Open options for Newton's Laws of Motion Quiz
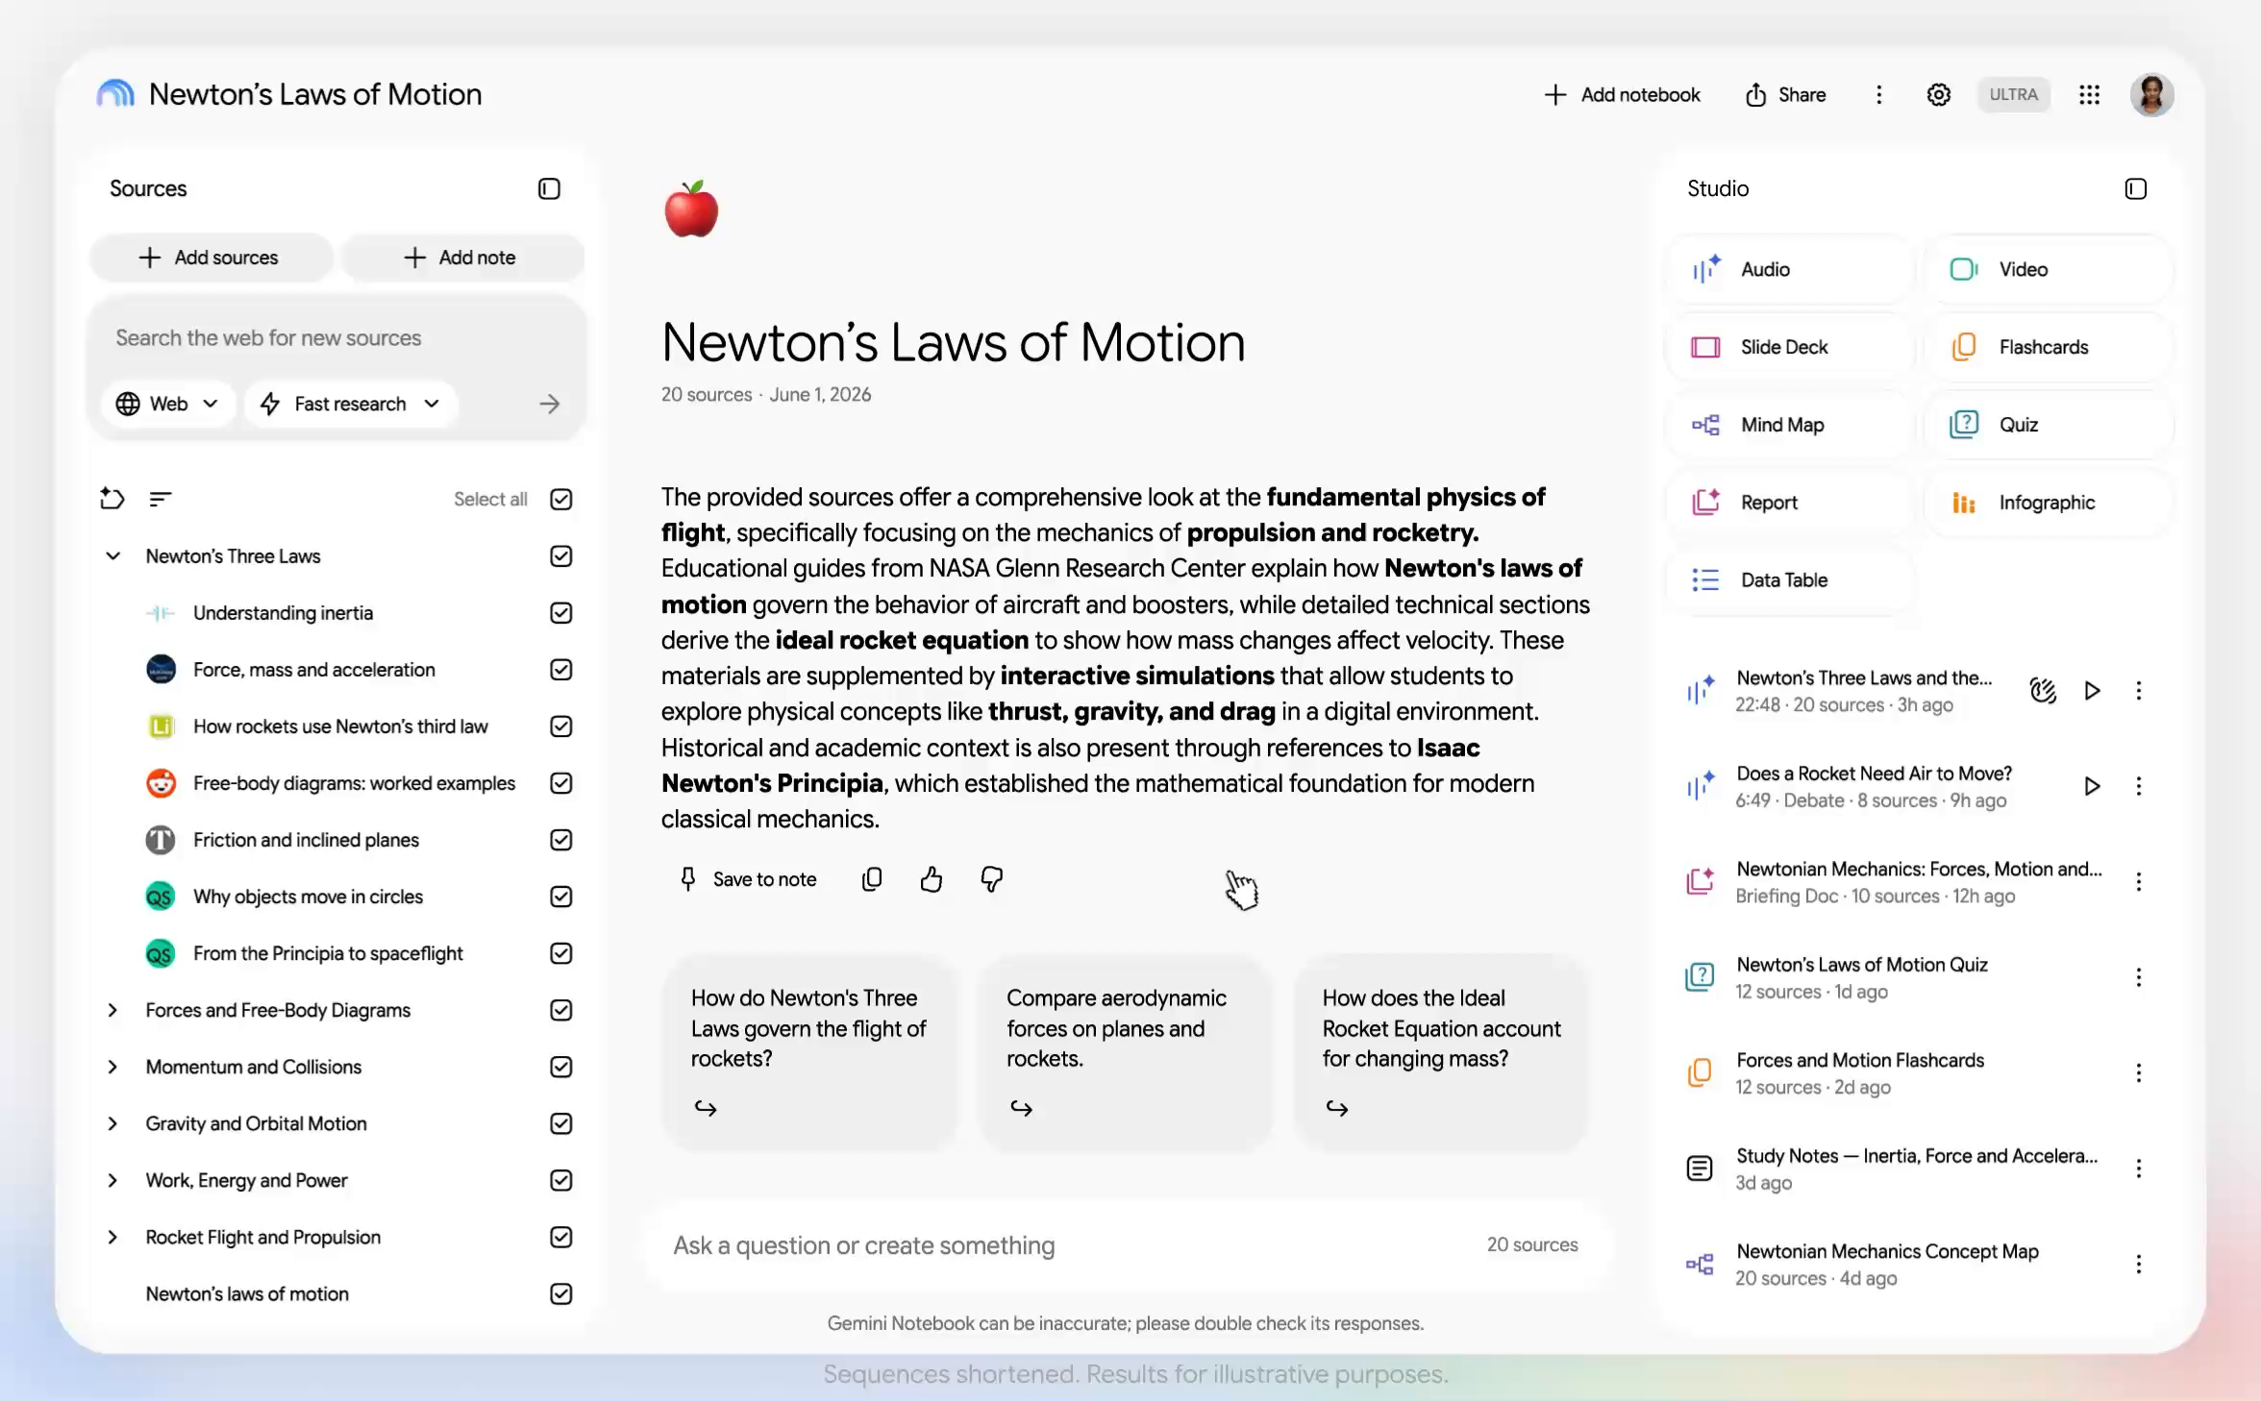The image size is (2261, 1401). tap(2138, 977)
